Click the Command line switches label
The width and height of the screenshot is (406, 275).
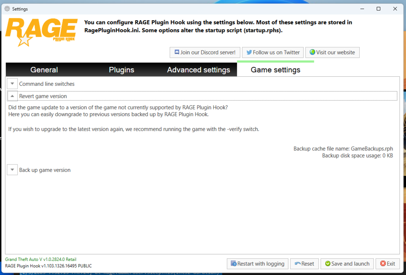(47, 84)
